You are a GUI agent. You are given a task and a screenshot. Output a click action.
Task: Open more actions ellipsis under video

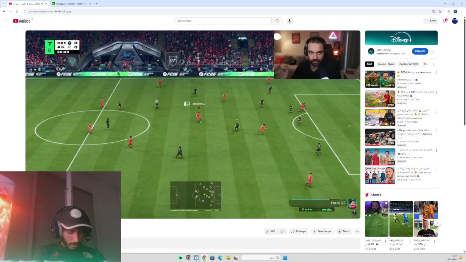[357, 231]
